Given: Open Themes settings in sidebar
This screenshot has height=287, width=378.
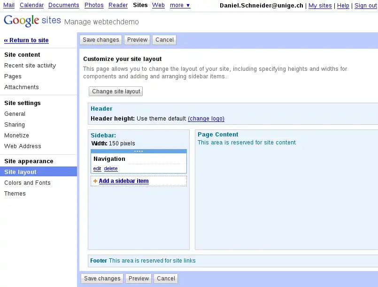Looking at the screenshot, I should pos(15,194).
